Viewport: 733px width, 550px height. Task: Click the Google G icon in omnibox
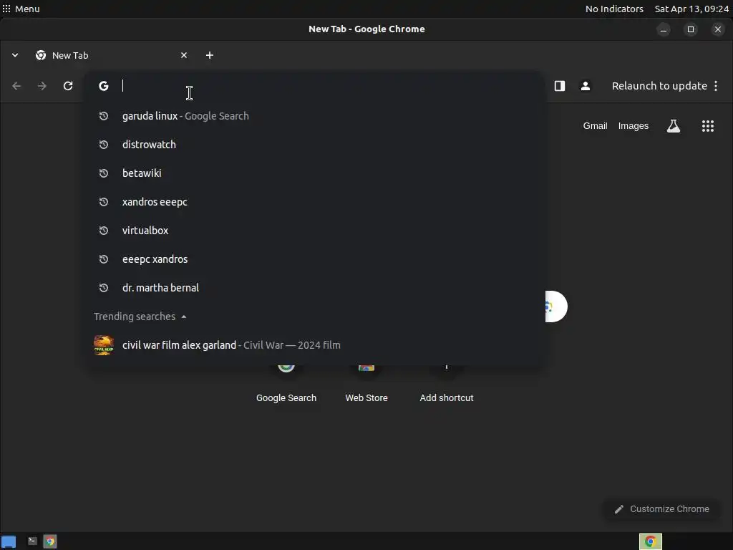(104, 86)
